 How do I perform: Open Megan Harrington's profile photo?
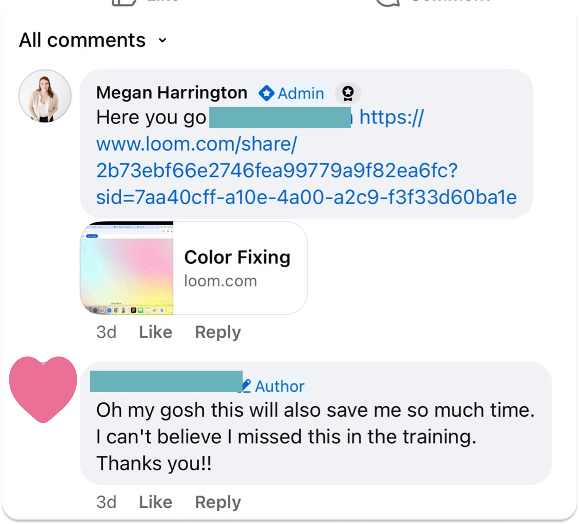(x=45, y=96)
